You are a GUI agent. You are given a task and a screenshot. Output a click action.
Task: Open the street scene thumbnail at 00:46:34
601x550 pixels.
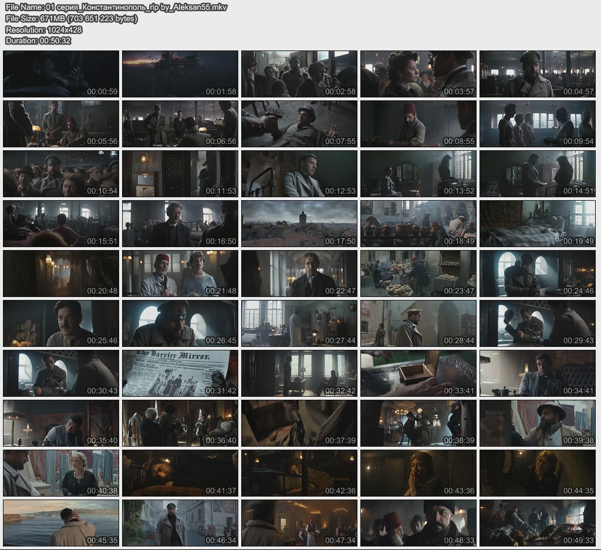point(180,523)
